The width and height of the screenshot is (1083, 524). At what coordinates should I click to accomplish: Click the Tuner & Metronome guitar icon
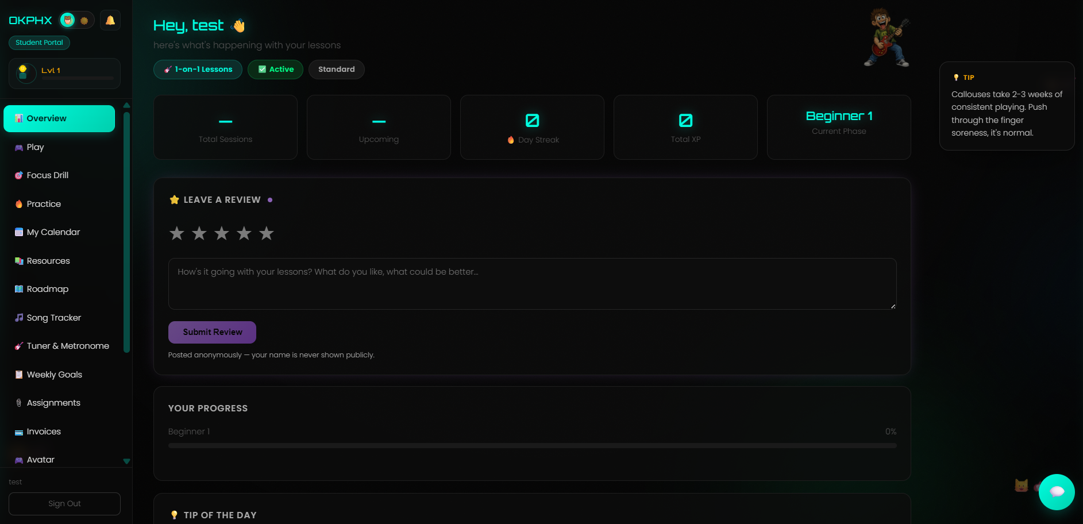(x=19, y=346)
